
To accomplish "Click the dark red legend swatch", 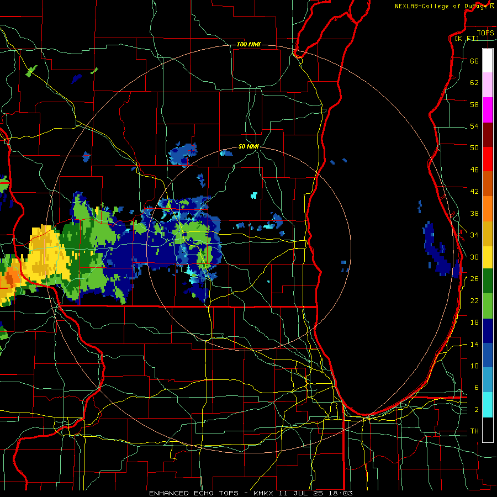I will pos(488,134).
